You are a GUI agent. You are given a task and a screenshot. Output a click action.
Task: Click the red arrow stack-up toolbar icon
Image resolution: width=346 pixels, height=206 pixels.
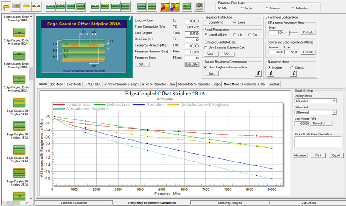(165, 7)
